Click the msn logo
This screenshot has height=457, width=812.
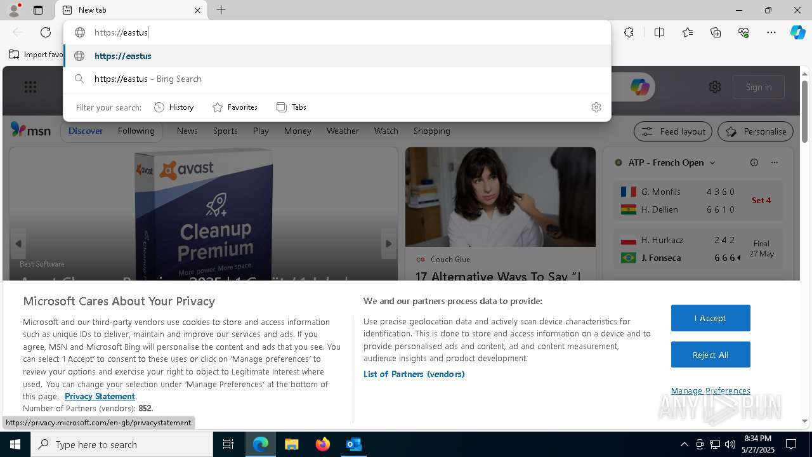tap(30, 130)
